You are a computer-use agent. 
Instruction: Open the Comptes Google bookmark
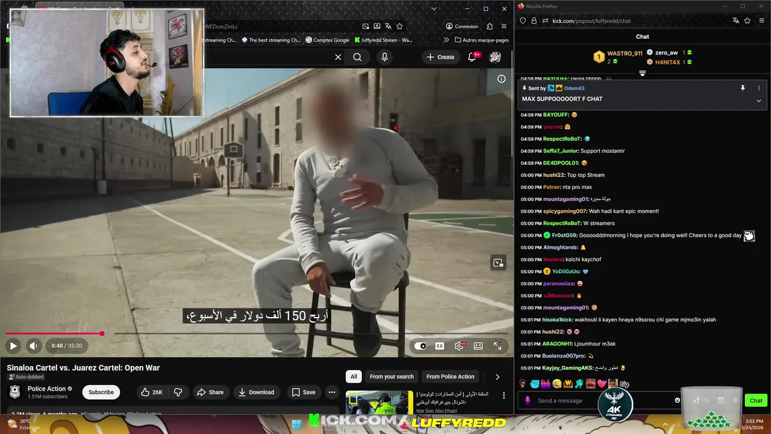(328, 40)
